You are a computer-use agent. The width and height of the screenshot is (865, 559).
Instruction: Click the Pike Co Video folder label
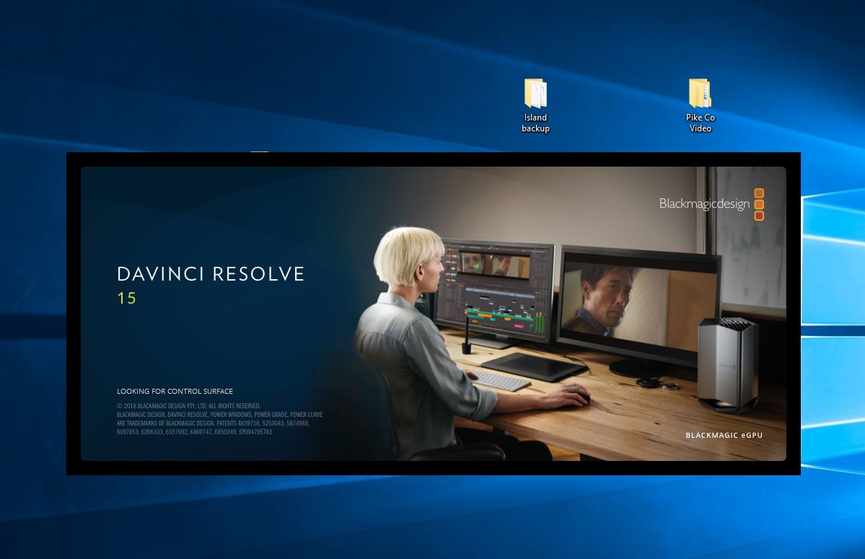coord(700,123)
